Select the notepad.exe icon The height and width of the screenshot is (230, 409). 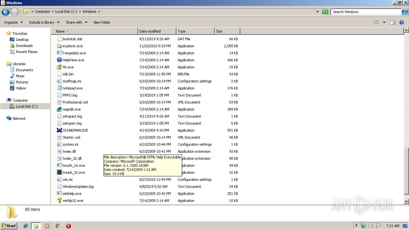pos(59,88)
